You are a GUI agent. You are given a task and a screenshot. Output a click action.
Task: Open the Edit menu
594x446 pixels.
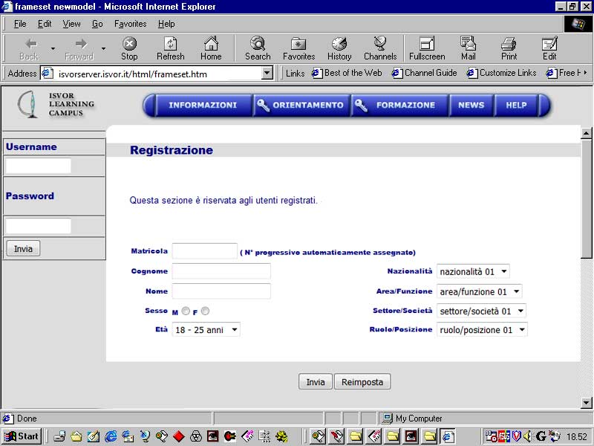45,24
